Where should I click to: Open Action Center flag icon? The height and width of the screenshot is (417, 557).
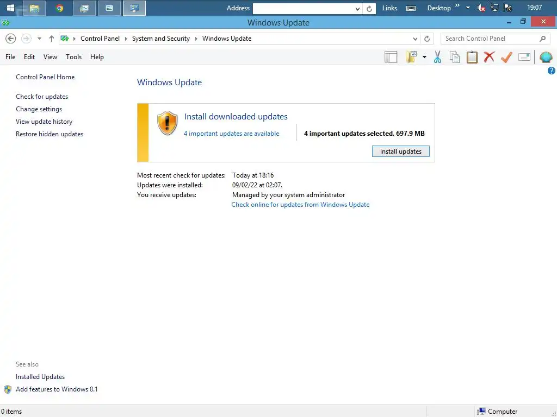(508, 8)
